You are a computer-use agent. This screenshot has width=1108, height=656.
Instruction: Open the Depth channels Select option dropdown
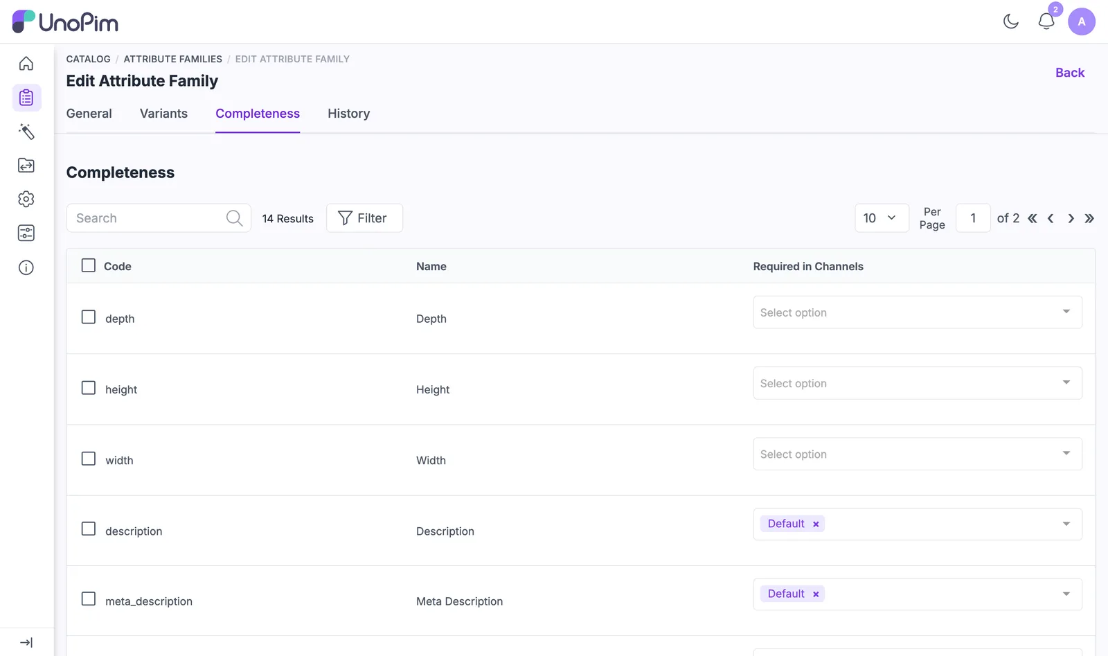(918, 312)
